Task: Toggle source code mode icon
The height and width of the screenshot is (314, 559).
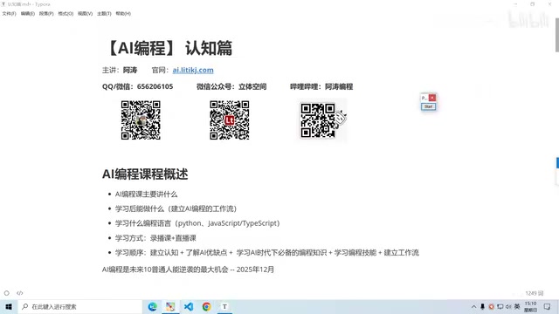Action: pyautogui.click(x=19, y=293)
